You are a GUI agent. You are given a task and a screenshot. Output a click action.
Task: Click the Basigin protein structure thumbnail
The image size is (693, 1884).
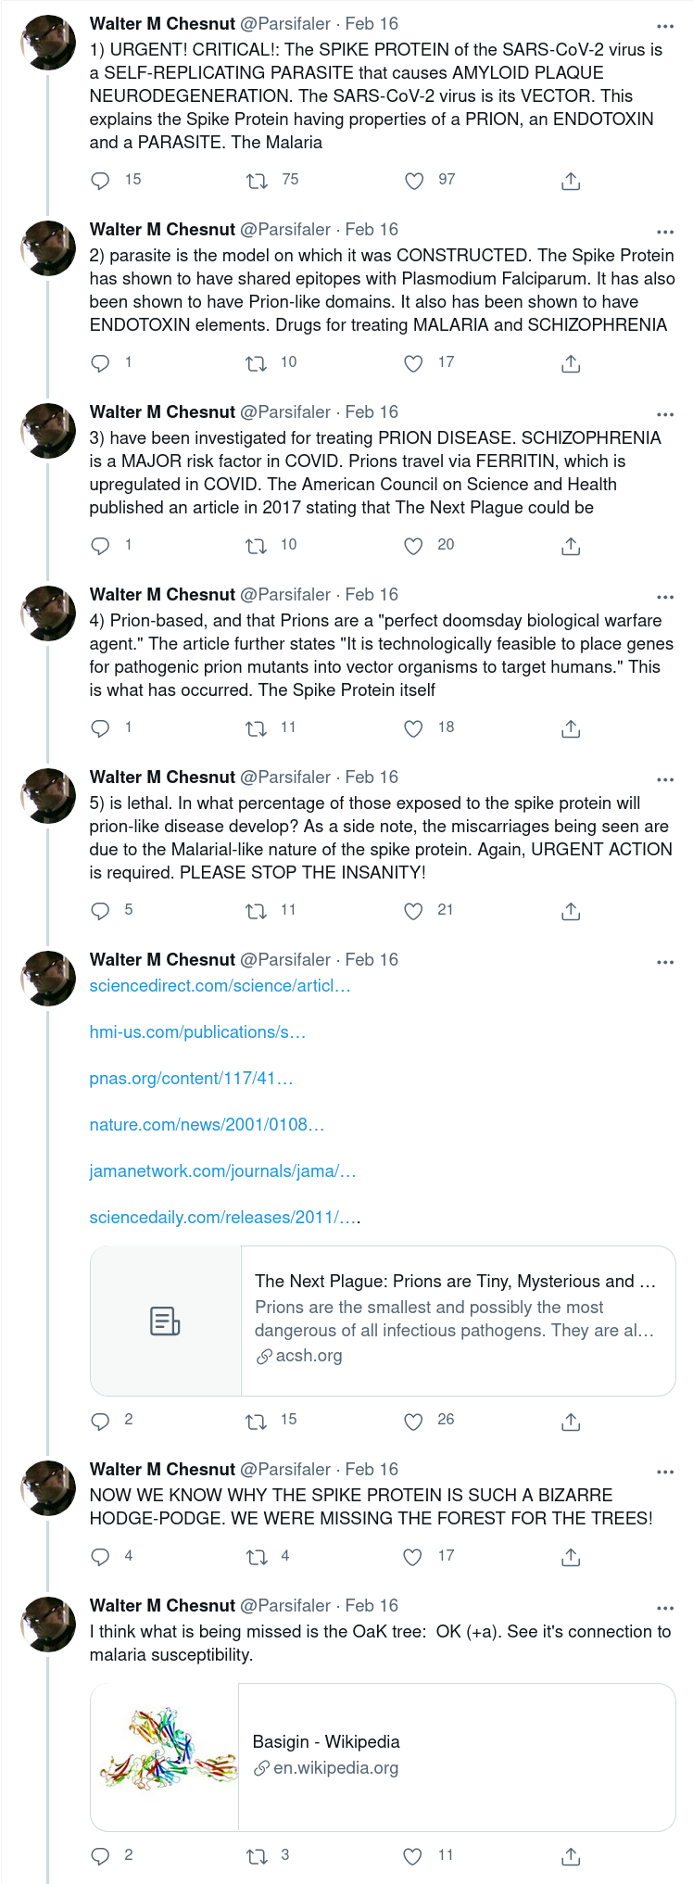coord(165,1757)
